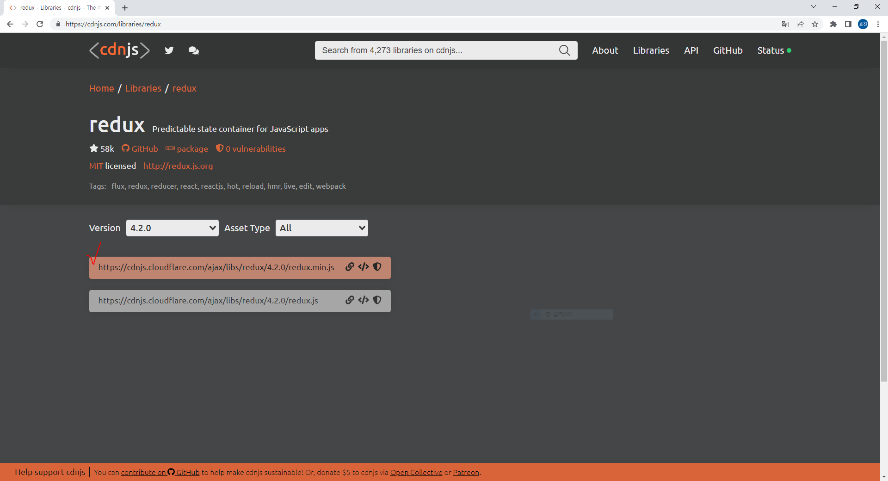Click the search magnifier icon
888x481 pixels.
(564, 50)
